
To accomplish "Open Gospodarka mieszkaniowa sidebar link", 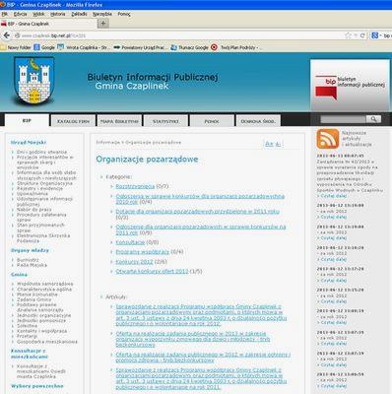I will point(47,342).
